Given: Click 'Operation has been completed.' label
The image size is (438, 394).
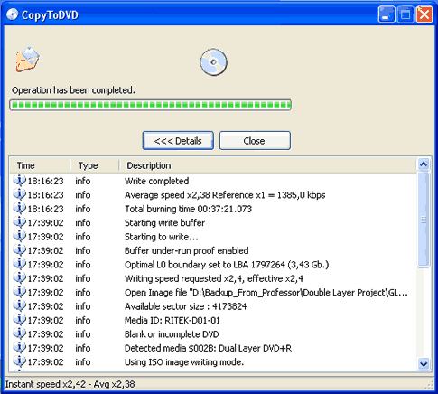Looking at the screenshot, I should click(x=73, y=90).
